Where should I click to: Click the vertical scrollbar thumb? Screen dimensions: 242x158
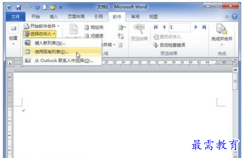235,81
